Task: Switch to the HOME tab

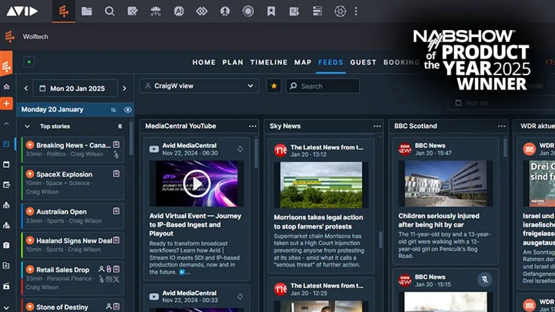Action: tap(204, 62)
